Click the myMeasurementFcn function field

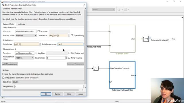(x=24, y=53)
